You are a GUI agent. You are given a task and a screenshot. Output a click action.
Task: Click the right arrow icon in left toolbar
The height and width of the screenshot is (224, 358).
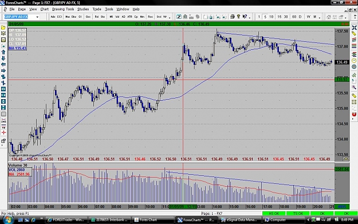(x=3, y=71)
